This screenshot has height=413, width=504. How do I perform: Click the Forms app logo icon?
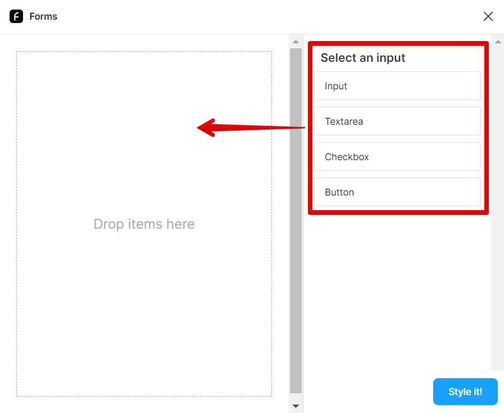tap(16, 16)
